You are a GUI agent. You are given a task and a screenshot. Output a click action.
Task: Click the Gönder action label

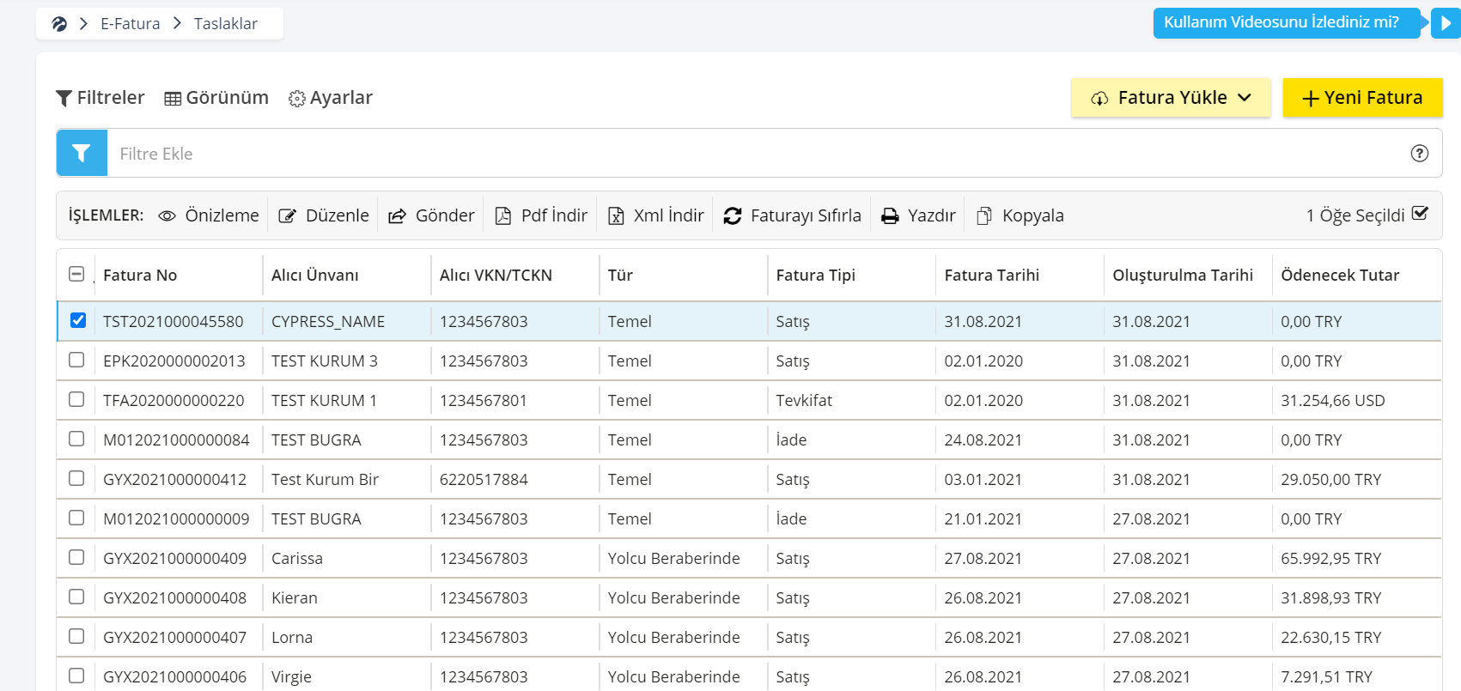(x=445, y=215)
